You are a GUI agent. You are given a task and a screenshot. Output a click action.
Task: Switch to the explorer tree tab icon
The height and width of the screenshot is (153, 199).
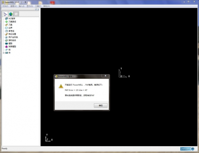pos(5,14)
